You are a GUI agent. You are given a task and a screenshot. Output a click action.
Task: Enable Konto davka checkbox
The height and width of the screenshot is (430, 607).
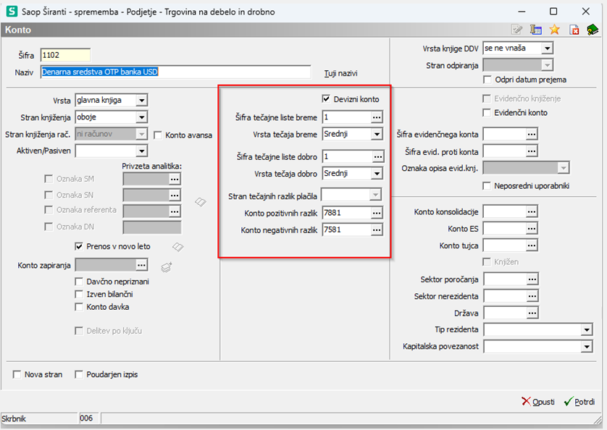click(79, 307)
